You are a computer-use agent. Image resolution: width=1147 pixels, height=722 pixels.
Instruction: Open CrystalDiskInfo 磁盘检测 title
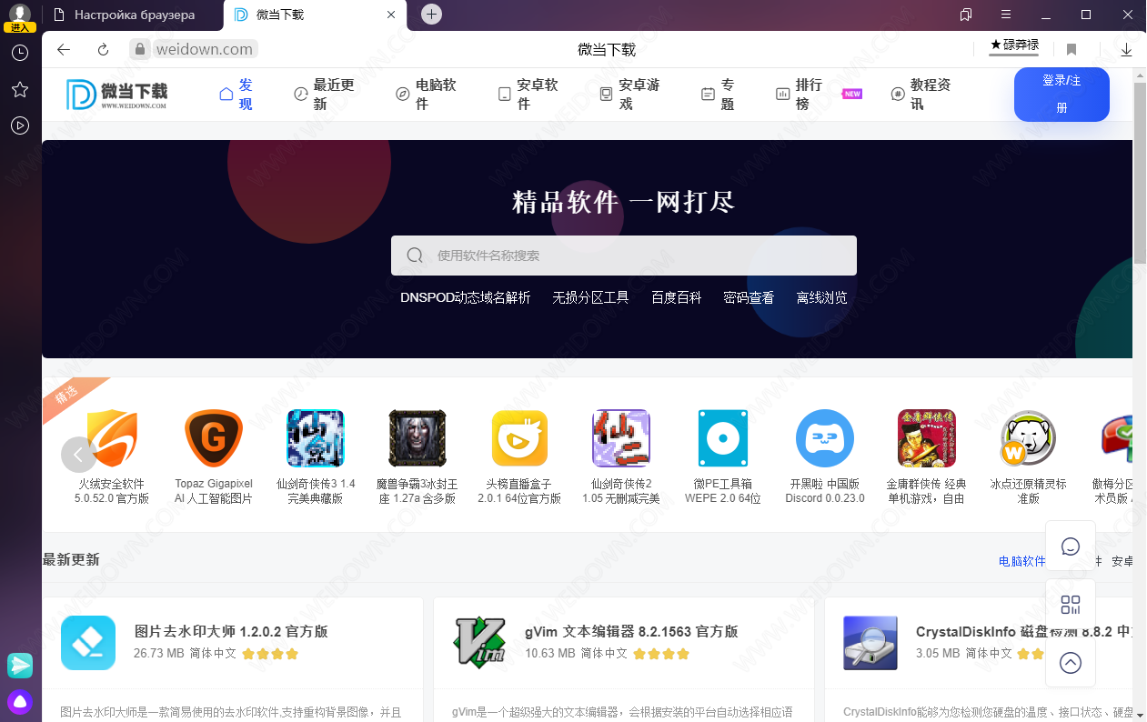point(1023,631)
